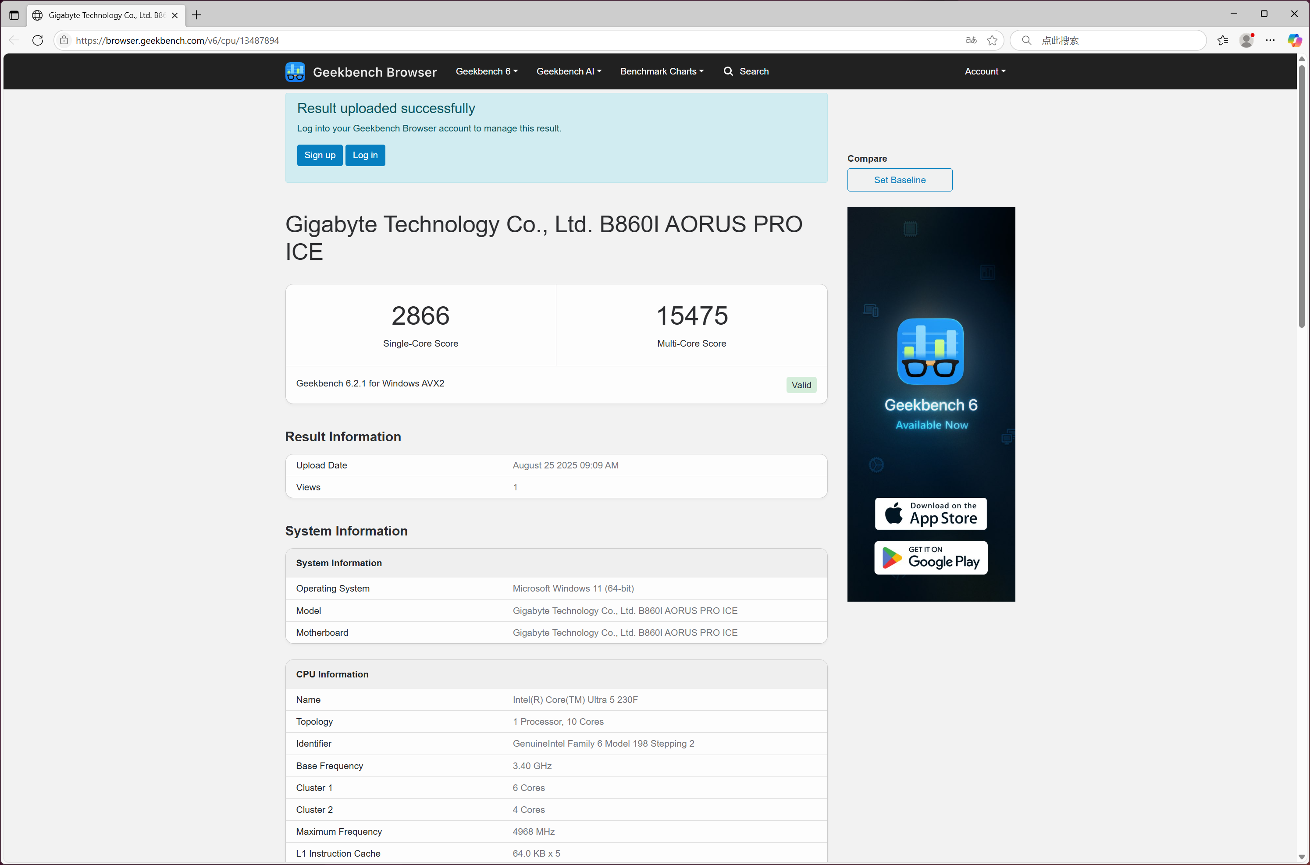Click the Geekbench Browser logo icon
Viewport: 1310px width, 865px height.
295,72
